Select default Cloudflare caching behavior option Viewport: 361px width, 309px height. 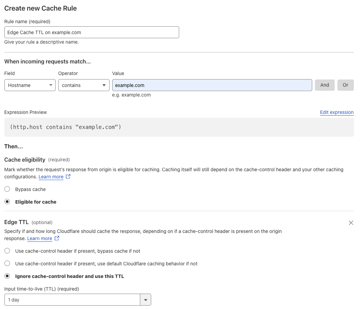pos(7,263)
